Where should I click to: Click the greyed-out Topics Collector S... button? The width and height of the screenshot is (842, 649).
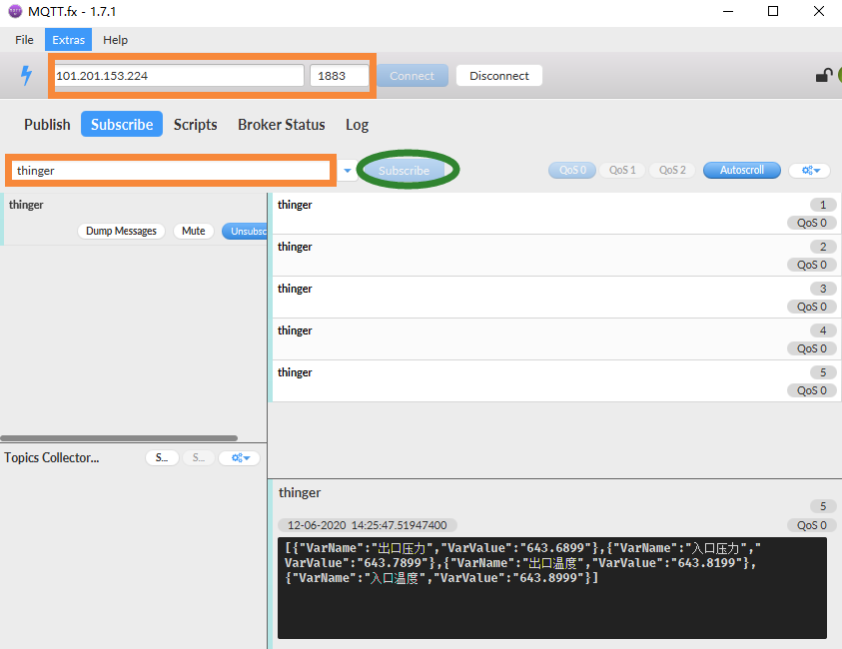click(199, 458)
